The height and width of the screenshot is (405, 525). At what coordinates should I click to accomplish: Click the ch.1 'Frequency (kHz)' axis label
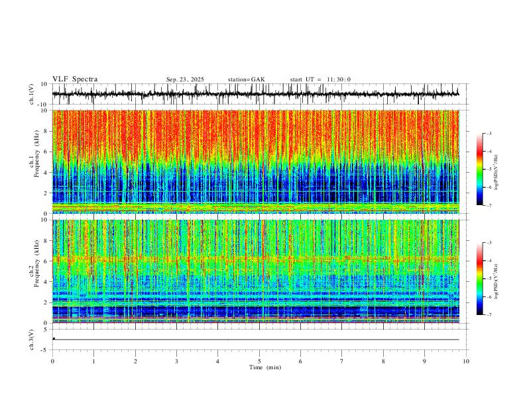pos(36,154)
